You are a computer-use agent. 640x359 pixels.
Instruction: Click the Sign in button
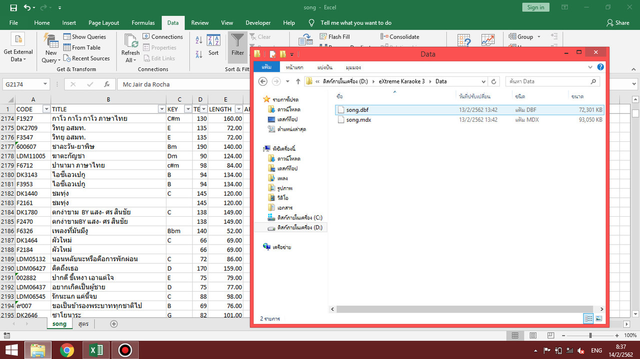tap(535, 7)
